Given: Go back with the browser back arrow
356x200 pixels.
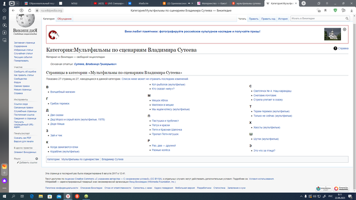Looking at the screenshot, I should [x=13, y=11].
